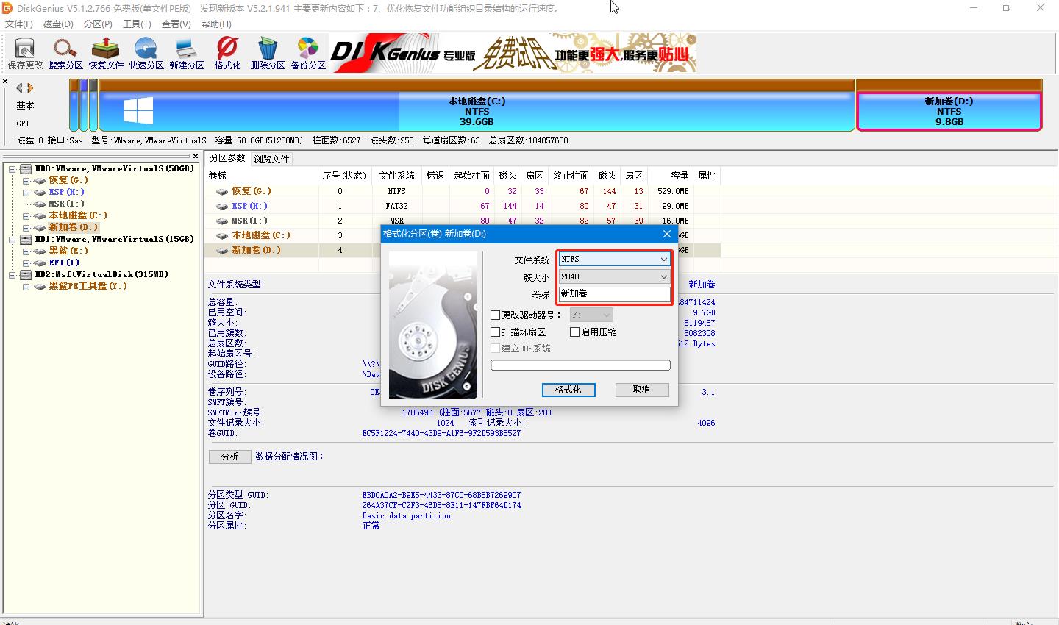Click the 529.0MB capacity cell
The height and width of the screenshot is (625, 1059).
tap(673, 191)
